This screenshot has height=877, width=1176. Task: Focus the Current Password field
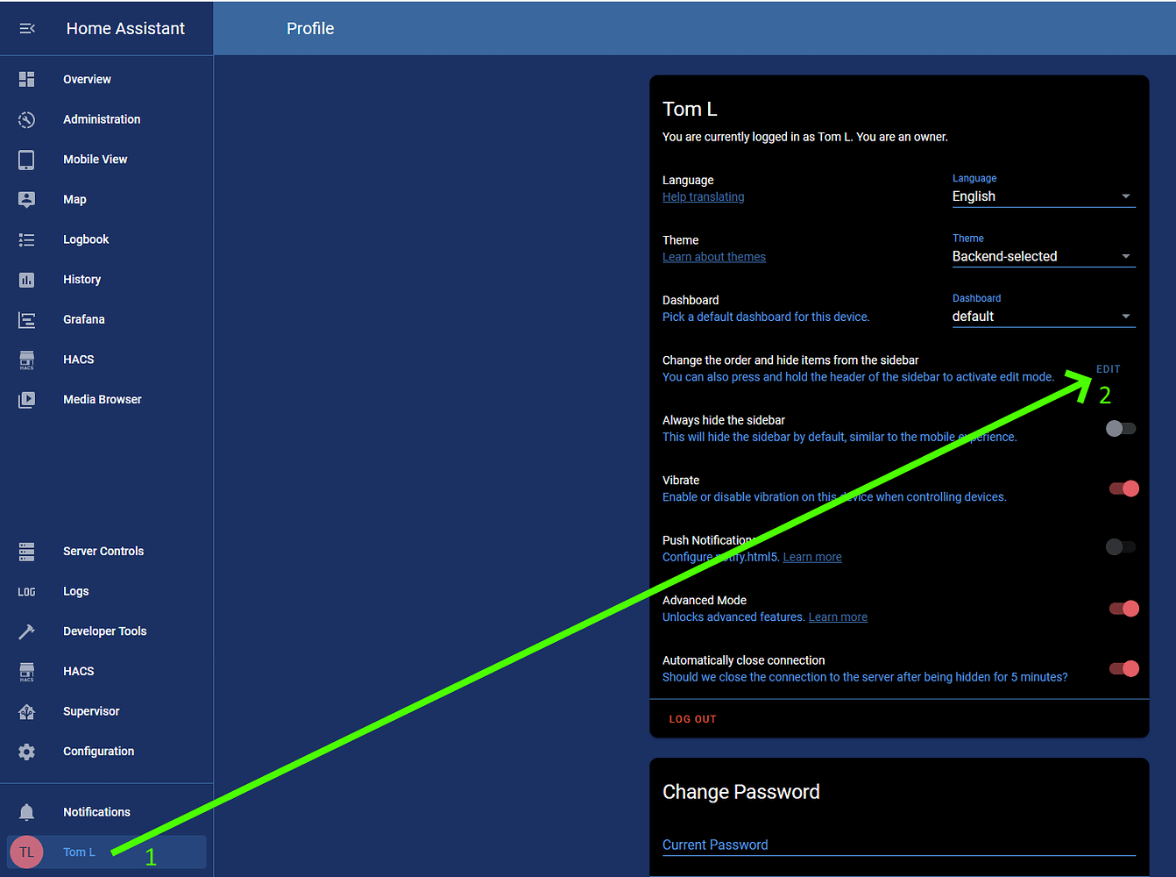pyautogui.click(x=899, y=845)
